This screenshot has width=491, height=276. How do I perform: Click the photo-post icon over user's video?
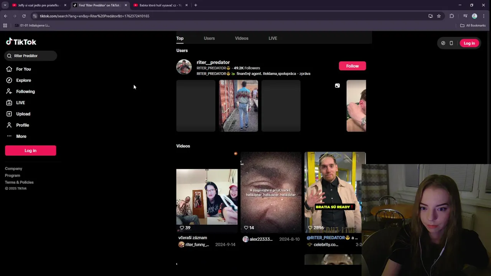[337, 85]
